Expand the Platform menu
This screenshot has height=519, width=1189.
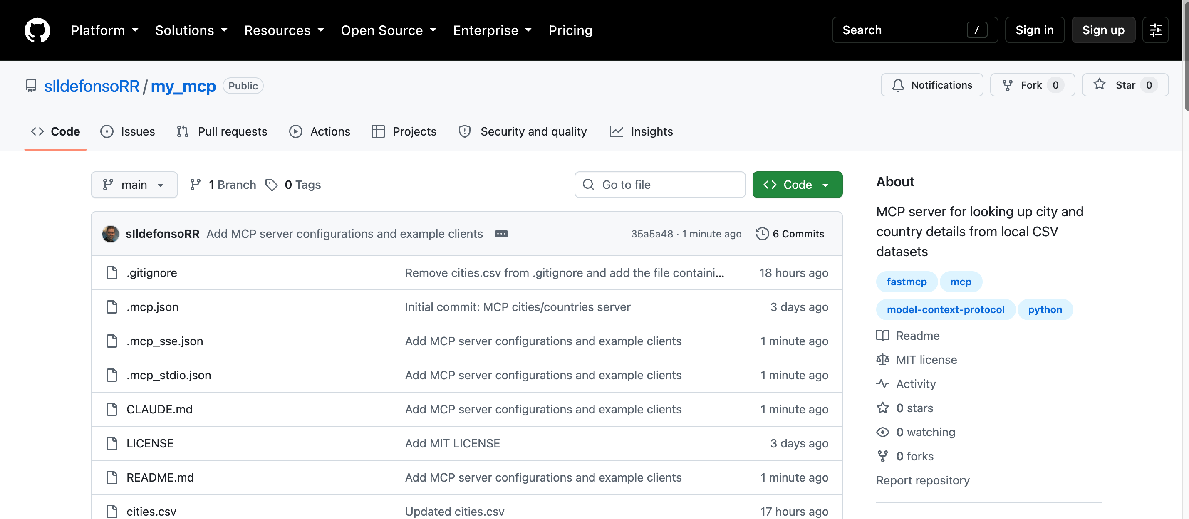coord(105,30)
